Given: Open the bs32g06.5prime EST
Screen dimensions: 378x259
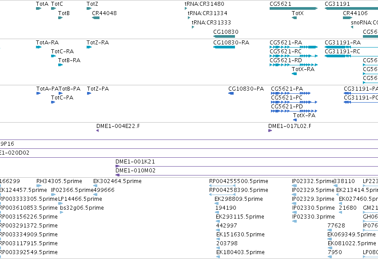Looking at the screenshot, I should coord(61,212).
